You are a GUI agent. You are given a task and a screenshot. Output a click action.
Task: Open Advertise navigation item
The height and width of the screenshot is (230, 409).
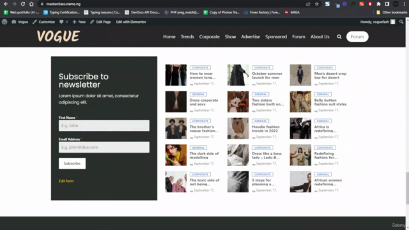[x=251, y=37]
